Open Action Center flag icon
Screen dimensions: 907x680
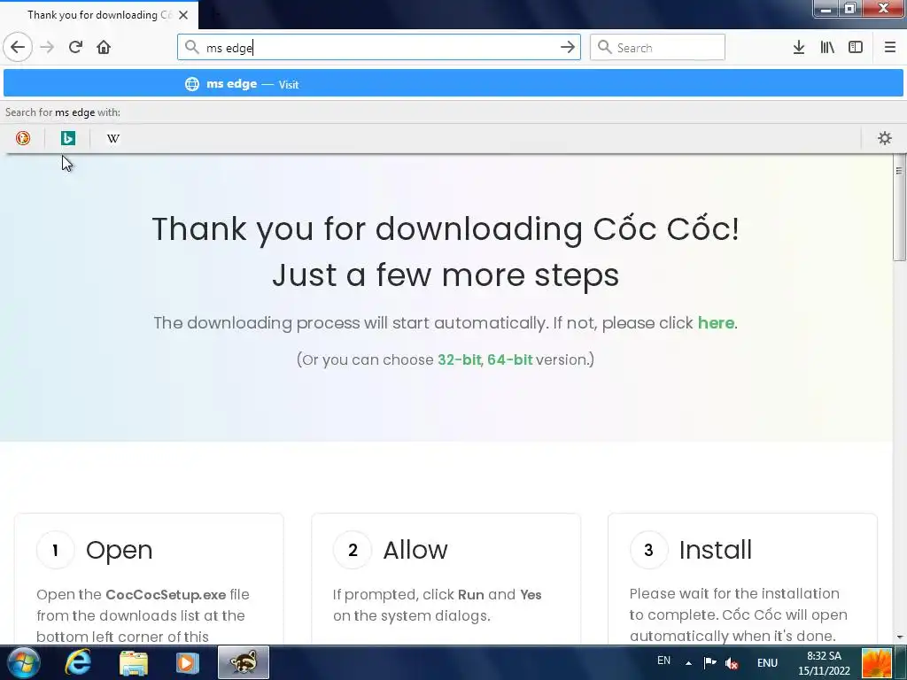tap(709, 662)
